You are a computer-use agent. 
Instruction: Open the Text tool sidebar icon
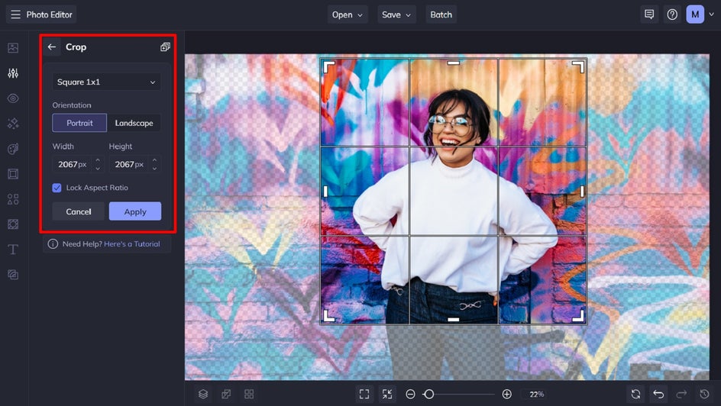[x=13, y=250]
